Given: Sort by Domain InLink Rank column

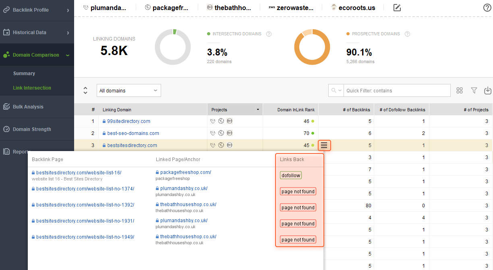Looking at the screenshot, I should pyautogui.click(x=296, y=110).
